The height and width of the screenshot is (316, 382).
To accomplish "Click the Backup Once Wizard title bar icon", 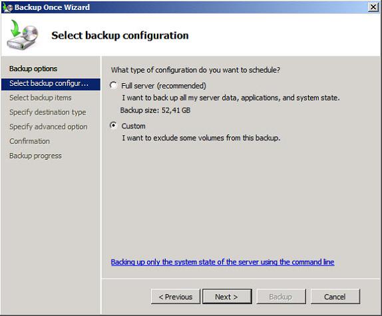I will pos(7,7).
